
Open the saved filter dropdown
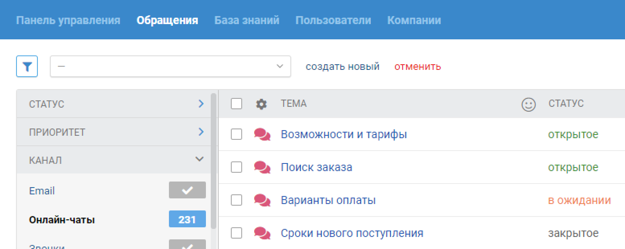(170, 66)
